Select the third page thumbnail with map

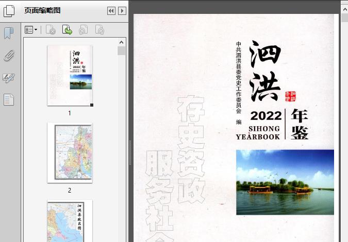click(x=70, y=221)
